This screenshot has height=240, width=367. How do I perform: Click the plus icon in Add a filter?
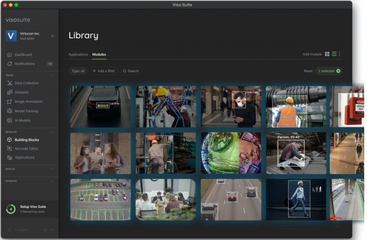tap(94, 71)
